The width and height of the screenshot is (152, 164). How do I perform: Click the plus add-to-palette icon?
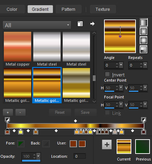pos(107,144)
